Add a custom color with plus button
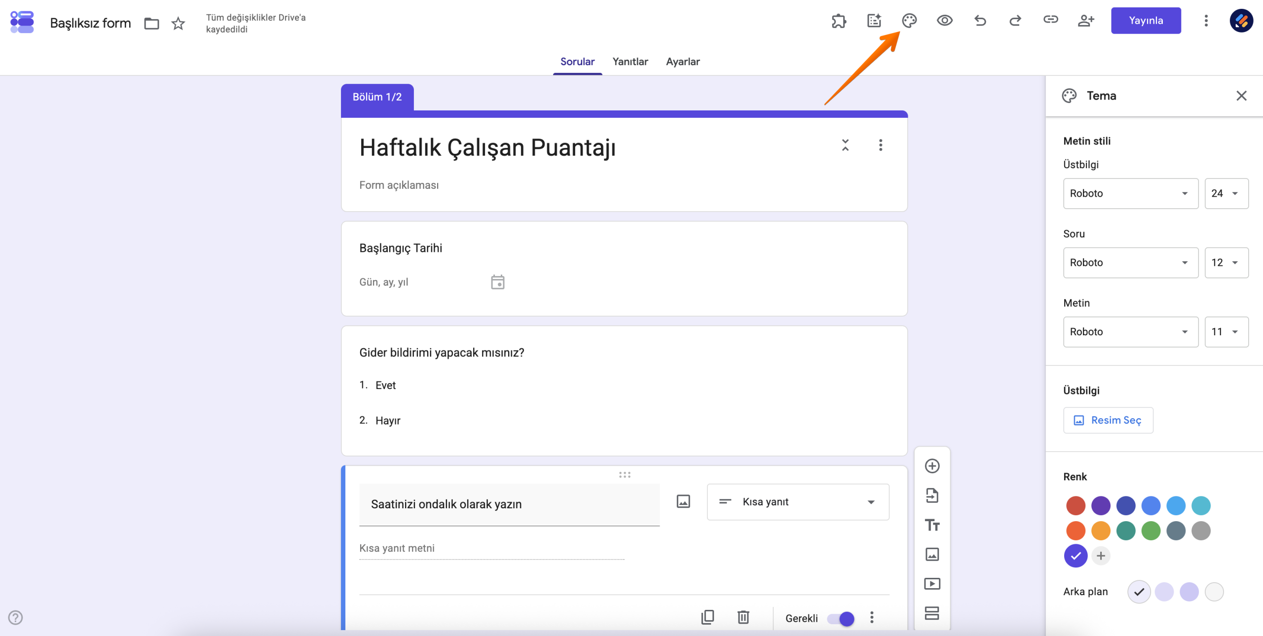The width and height of the screenshot is (1263, 636). click(1101, 556)
